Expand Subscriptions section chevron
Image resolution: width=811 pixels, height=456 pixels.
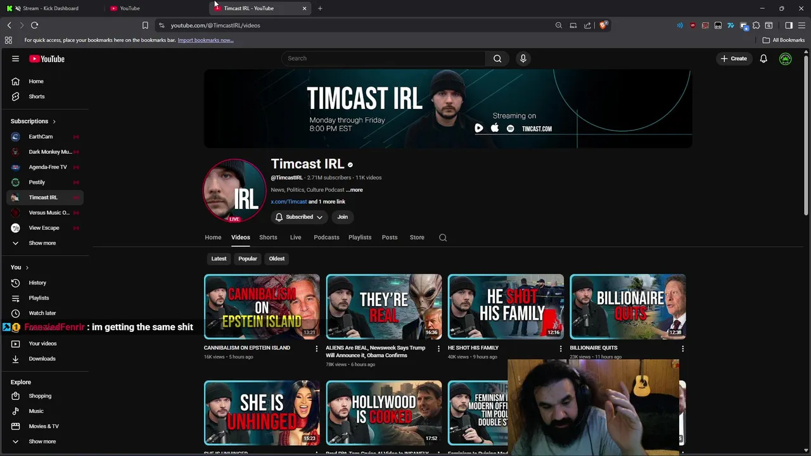click(x=54, y=122)
